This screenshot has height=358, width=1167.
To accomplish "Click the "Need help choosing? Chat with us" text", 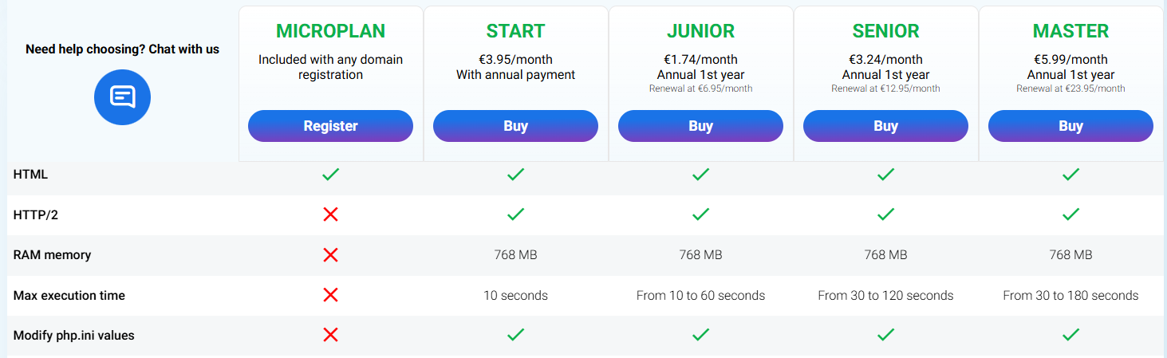I will (122, 49).
